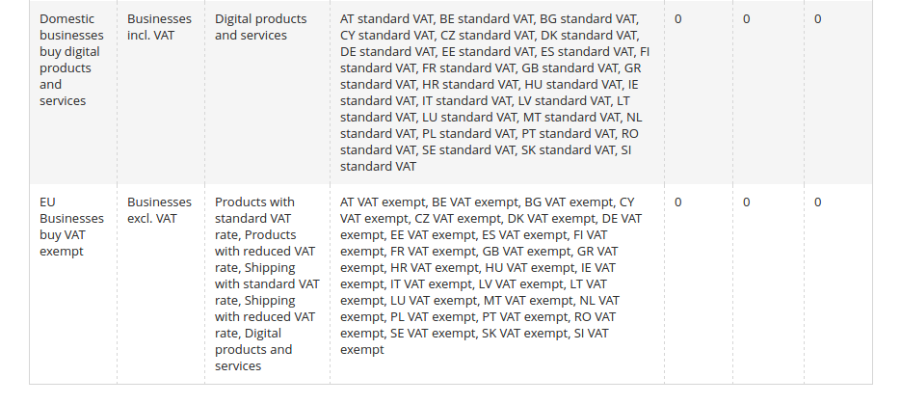Click the middle 0 in the Domestic businesses row
Image resolution: width=901 pixels, height=404 pixels.
coord(747,19)
